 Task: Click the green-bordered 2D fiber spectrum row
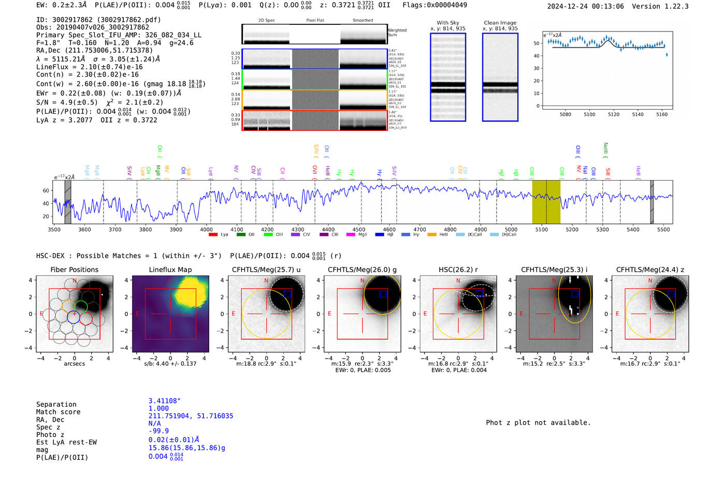[x=314, y=79]
